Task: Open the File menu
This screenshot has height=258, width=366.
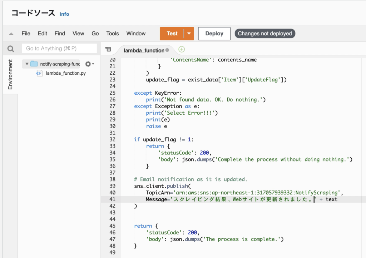Action: (x=26, y=34)
